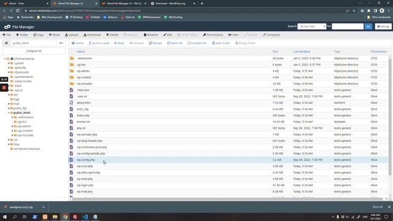393x221 pixels.
Task: Open the Upload tool
Action: (72, 35)
